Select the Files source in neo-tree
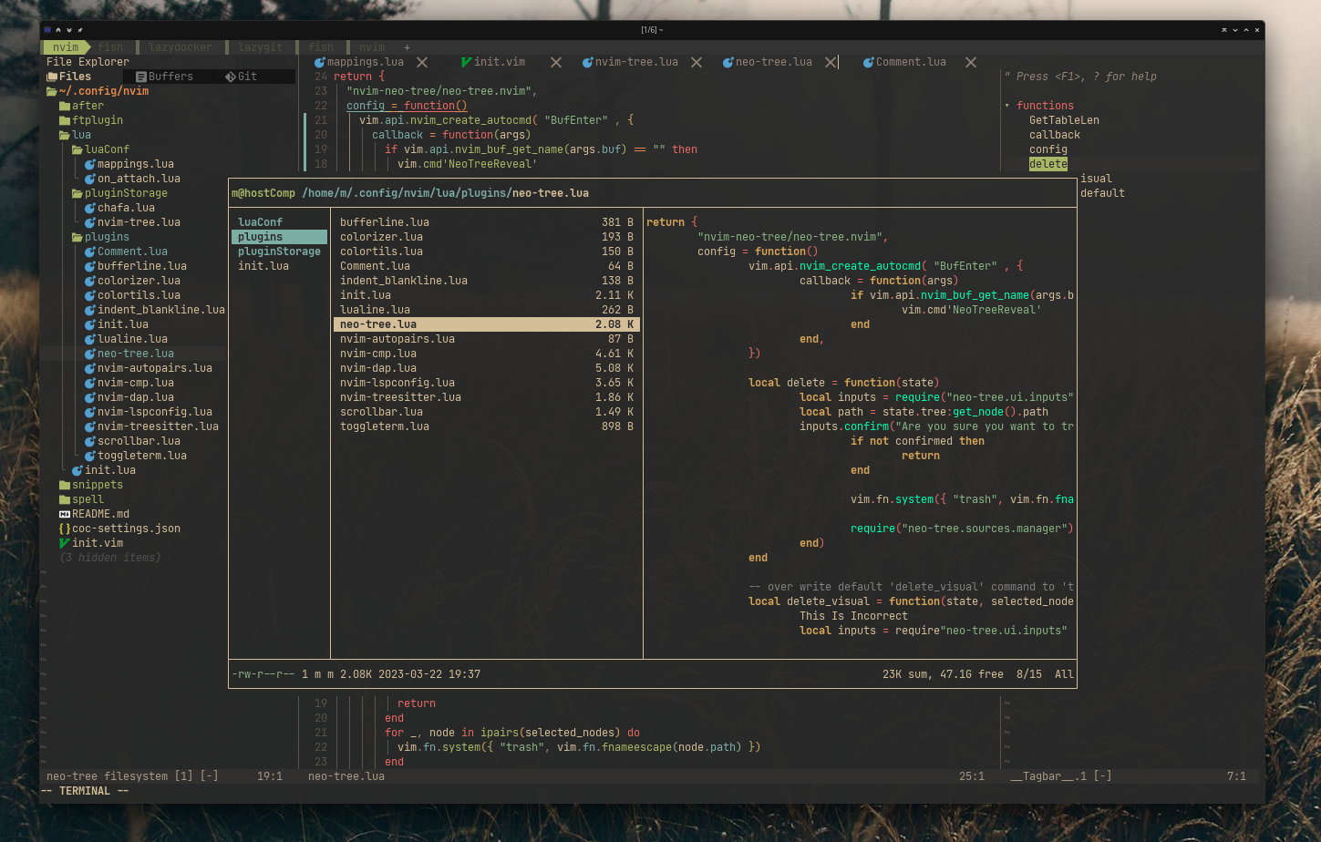Image resolution: width=1321 pixels, height=842 pixels. [69, 77]
